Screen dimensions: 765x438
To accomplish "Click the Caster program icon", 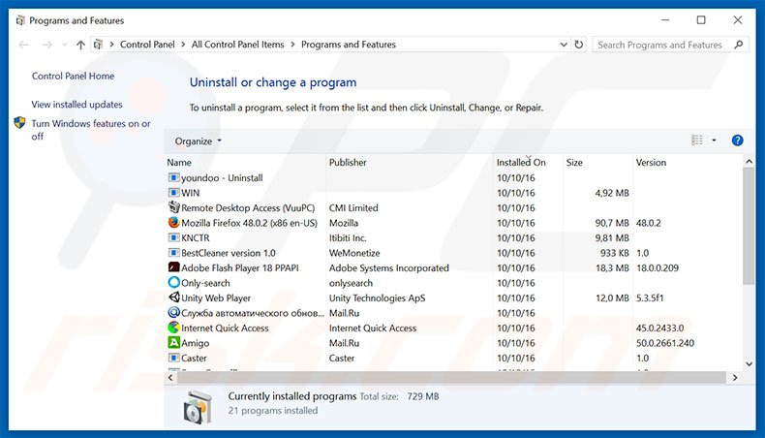I will tap(173, 358).
